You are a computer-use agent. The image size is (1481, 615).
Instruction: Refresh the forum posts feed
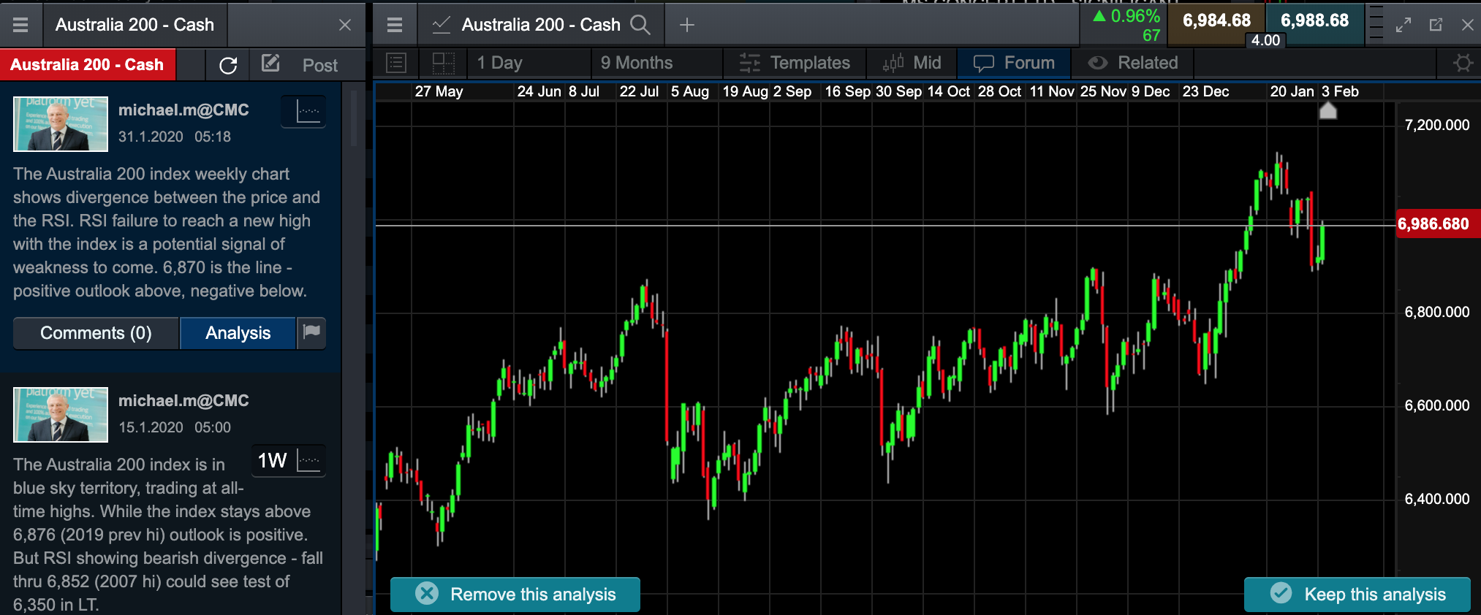(x=228, y=65)
